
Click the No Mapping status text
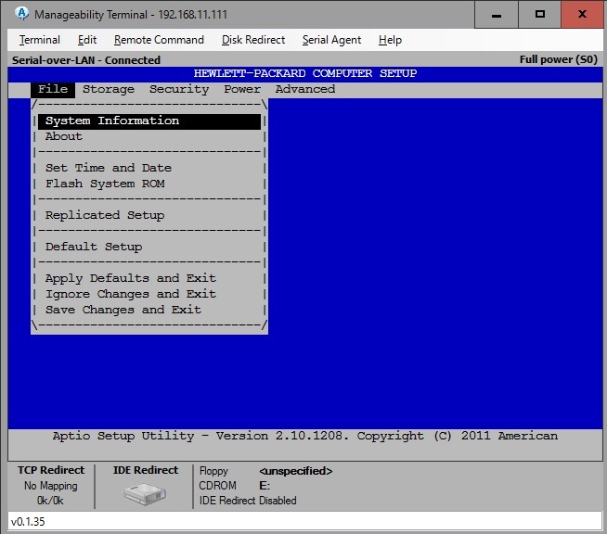[51, 486]
